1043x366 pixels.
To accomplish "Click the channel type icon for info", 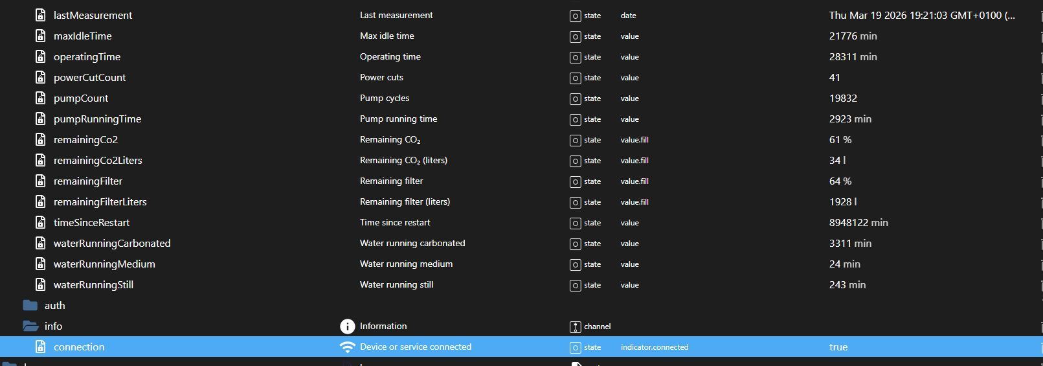I will coord(575,327).
